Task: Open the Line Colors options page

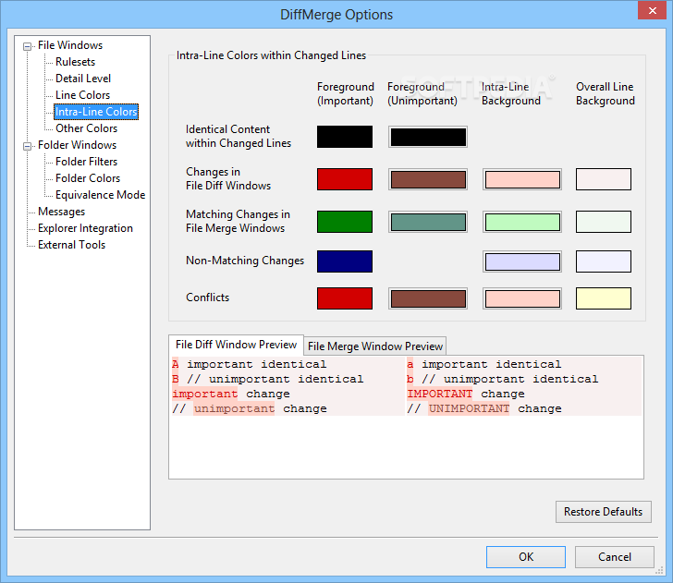Action: [82, 95]
